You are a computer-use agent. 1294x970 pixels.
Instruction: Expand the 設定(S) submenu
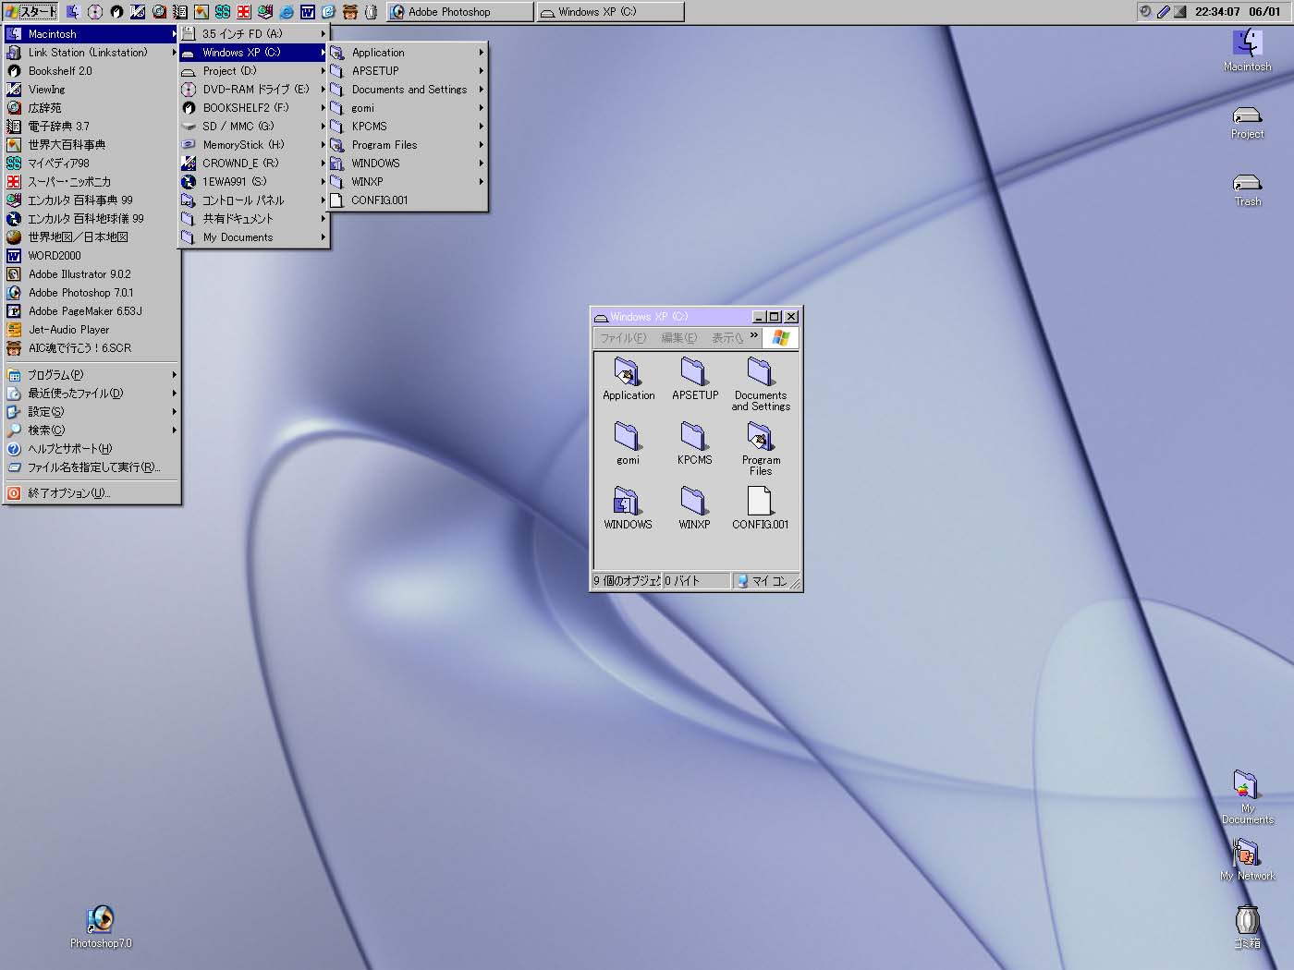91,411
